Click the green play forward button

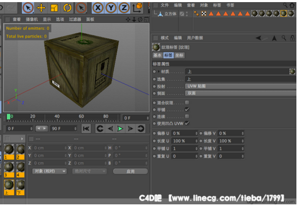tap(120, 129)
